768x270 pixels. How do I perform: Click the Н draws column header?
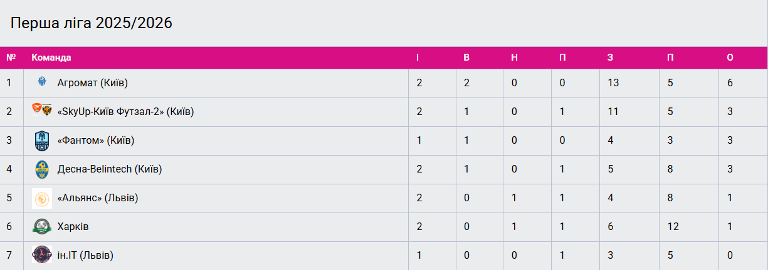point(514,57)
